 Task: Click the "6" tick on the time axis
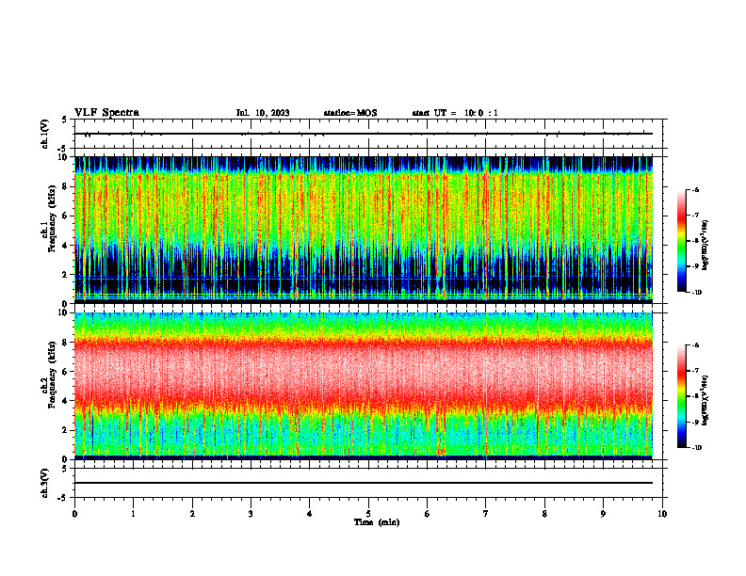(428, 514)
